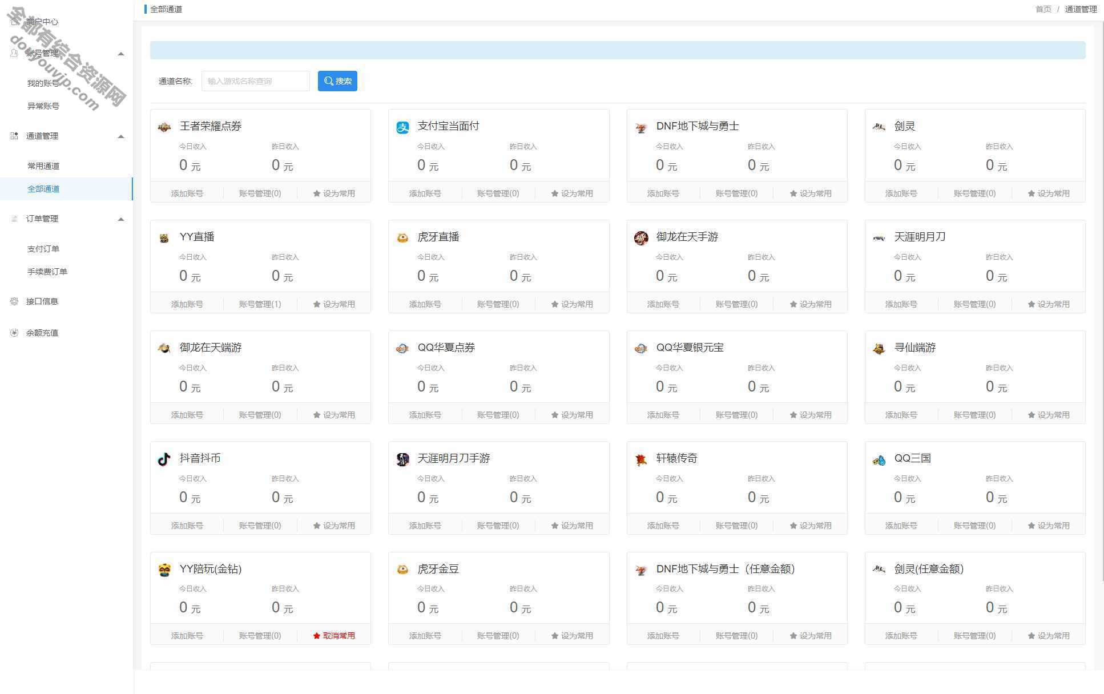Click the QQ华夏银元宝 channel icon
The image size is (1104, 694).
point(641,348)
